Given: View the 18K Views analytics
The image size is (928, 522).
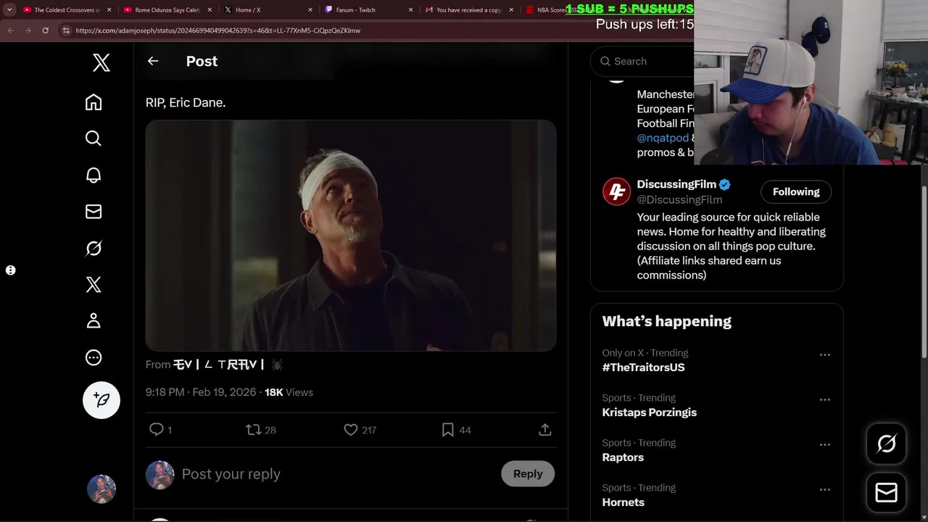Looking at the screenshot, I should (289, 392).
